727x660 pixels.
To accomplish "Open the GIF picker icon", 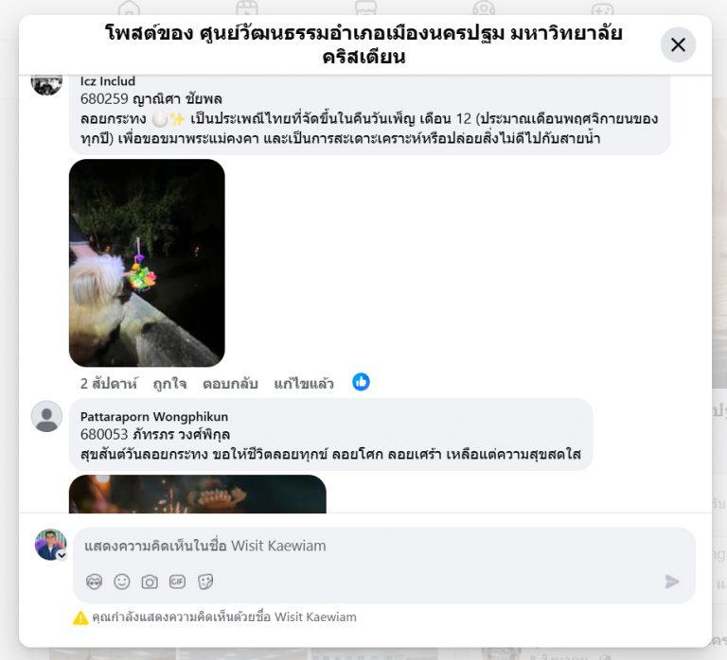I will (177, 582).
